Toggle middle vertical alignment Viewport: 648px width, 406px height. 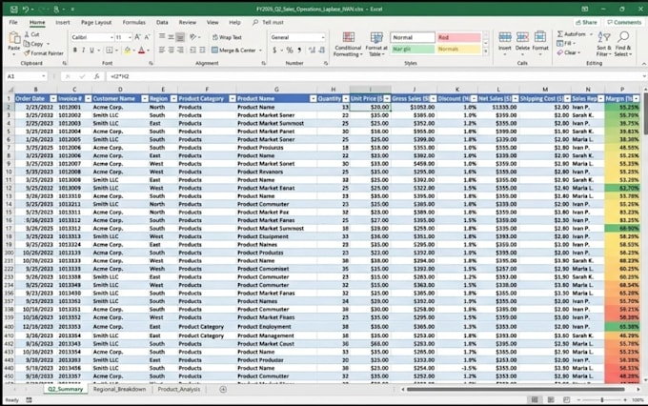click(x=171, y=37)
